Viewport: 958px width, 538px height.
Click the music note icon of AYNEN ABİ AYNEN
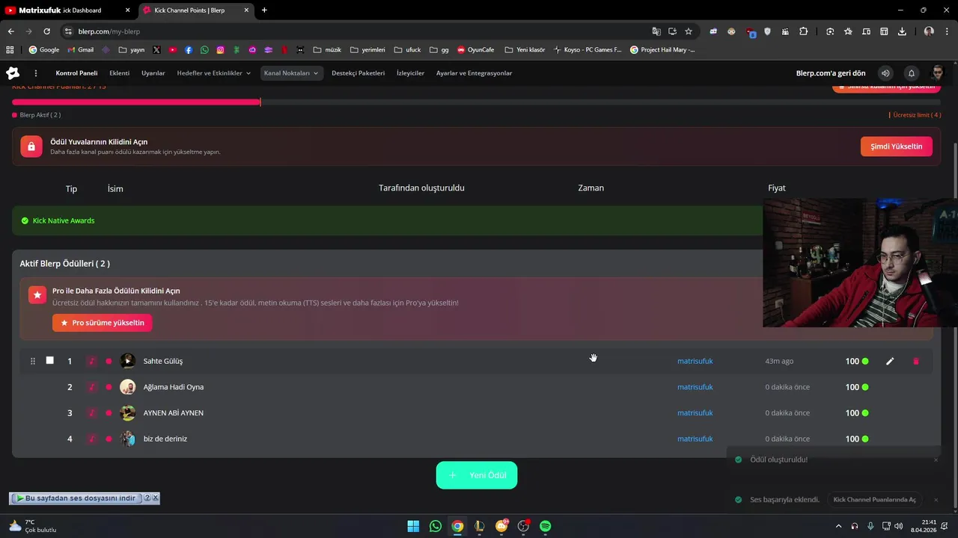click(92, 412)
